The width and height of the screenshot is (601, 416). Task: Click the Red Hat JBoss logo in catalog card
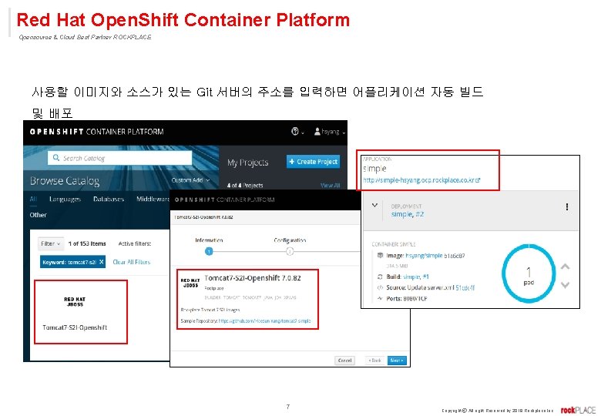75,301
